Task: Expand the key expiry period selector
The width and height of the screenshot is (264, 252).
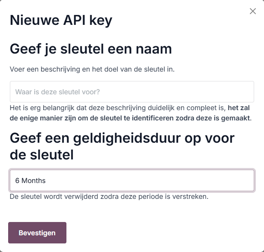Action: [x=132, y=180]
